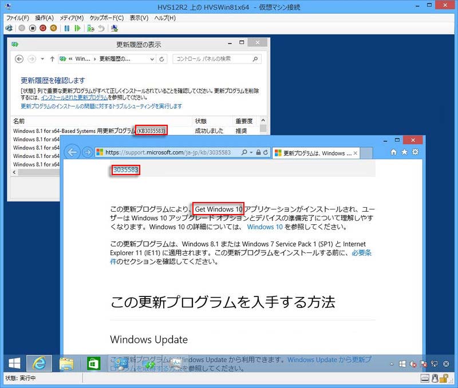Expand the update history address bar dropdown
Viewport: 458px width, 388px height.
pos(152,59)
